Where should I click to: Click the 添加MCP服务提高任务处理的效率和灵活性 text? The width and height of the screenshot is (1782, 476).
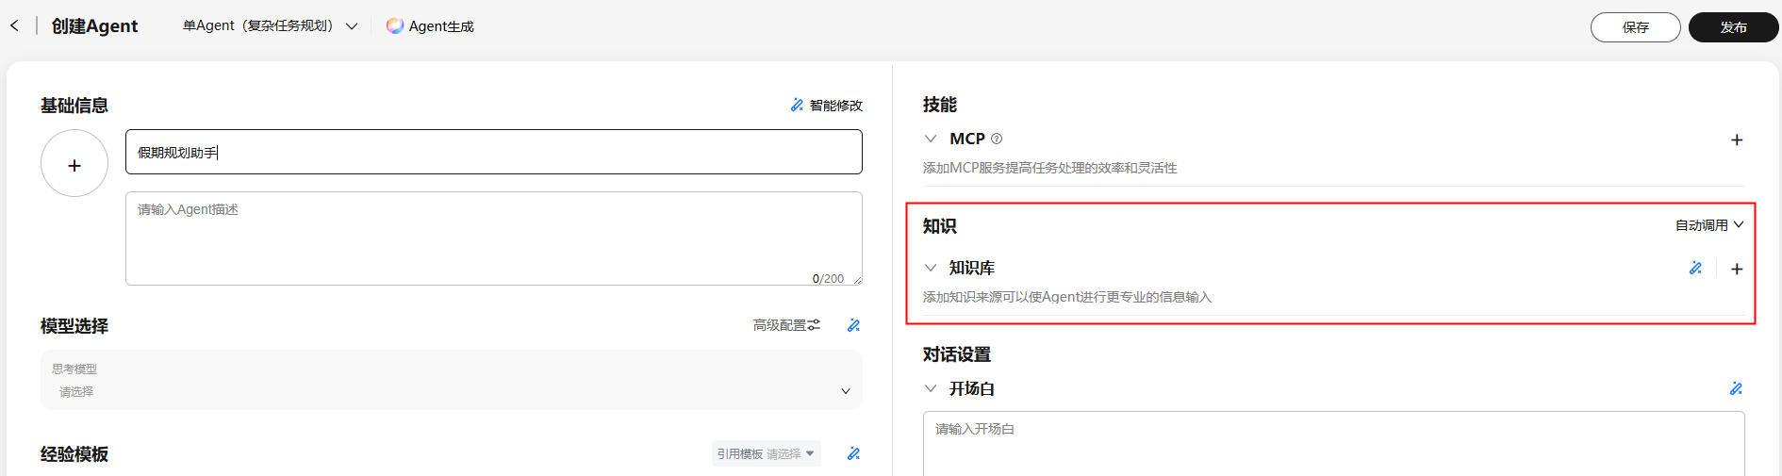coord(1049,168)
